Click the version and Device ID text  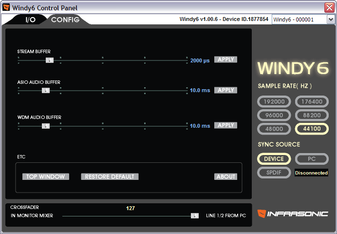coord(224,19)
